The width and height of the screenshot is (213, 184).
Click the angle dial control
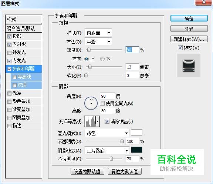pos(91,103)
